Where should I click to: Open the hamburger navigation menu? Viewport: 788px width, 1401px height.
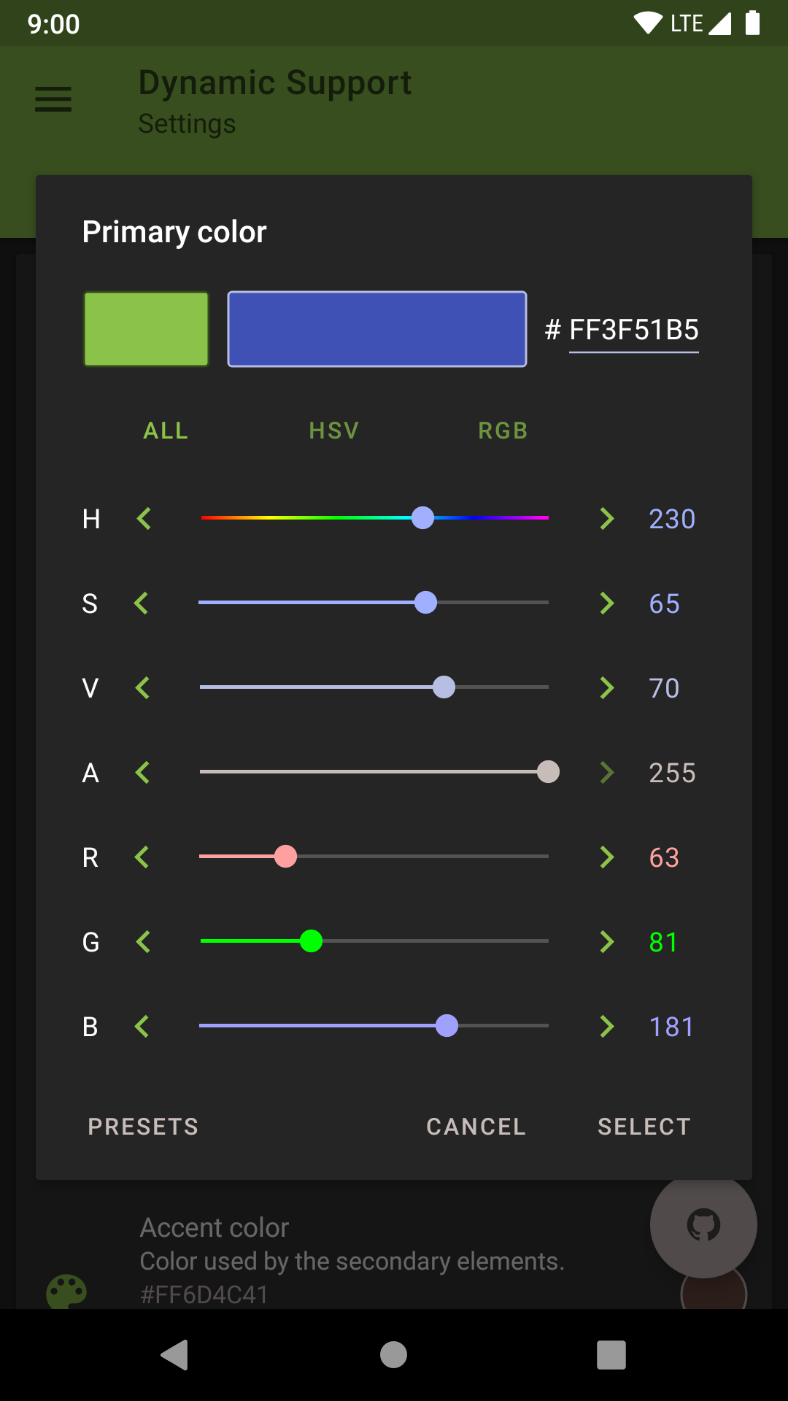coord(53,99)
